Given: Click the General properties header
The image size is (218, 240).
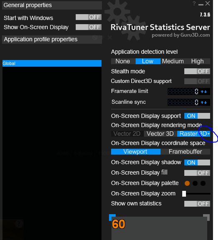Looking at the screenshot, I should pos(52,5).
